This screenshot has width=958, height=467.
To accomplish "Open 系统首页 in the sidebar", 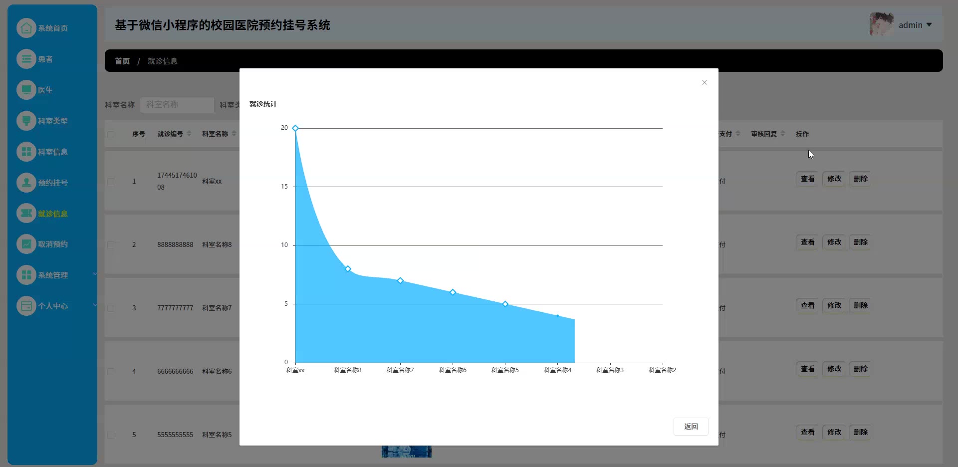I will (53, 28).
